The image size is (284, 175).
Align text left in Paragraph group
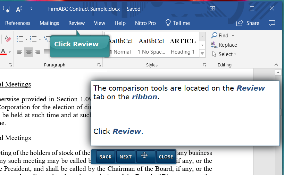(20, 52)
